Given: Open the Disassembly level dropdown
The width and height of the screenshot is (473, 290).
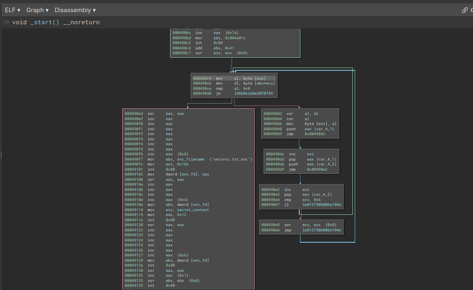Looking at the screenshot, I should pyautogui.click(x=75, y=10).
